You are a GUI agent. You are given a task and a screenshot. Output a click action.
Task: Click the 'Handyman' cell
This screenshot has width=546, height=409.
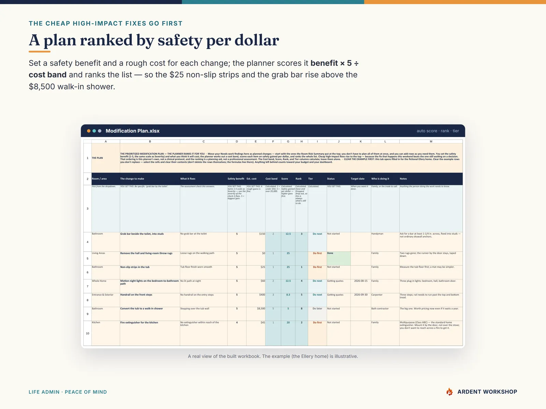coord(385,242)
